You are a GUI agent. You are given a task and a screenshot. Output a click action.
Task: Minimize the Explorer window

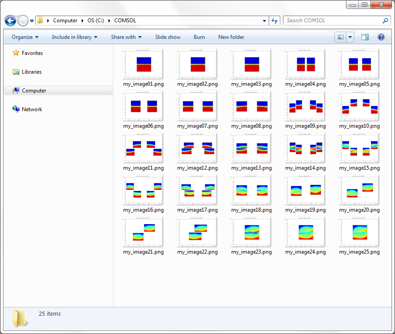[353, 5]
